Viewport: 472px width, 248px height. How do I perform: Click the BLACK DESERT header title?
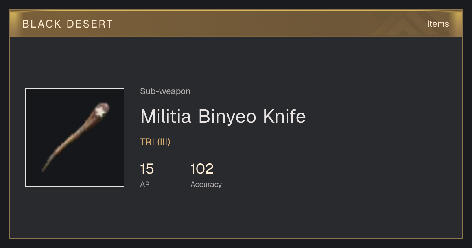click(68, 24)
